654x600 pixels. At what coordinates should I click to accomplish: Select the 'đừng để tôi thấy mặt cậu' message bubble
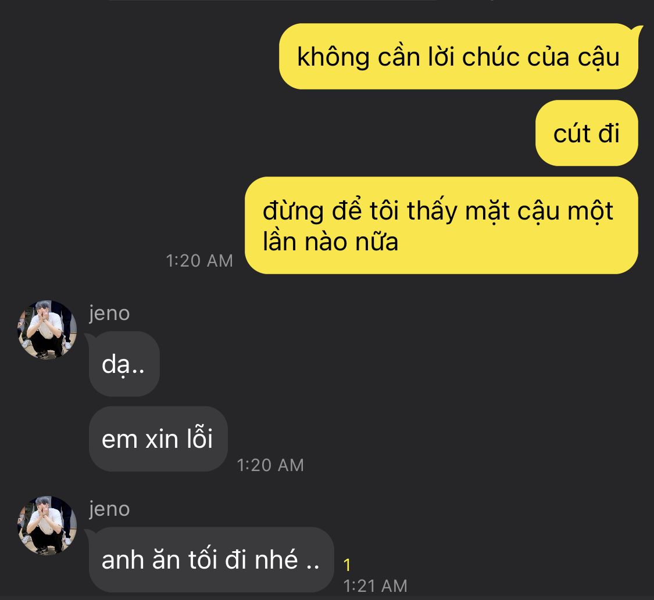(441, 225)
